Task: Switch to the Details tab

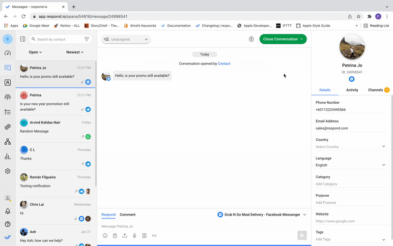Action: pyautogui.click(x=325, y=90)
